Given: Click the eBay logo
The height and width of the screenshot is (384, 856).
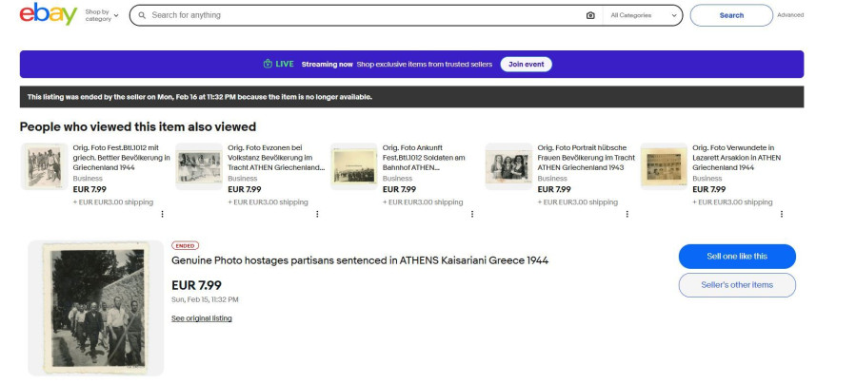Looking at the screenshot, I should 48,14.
